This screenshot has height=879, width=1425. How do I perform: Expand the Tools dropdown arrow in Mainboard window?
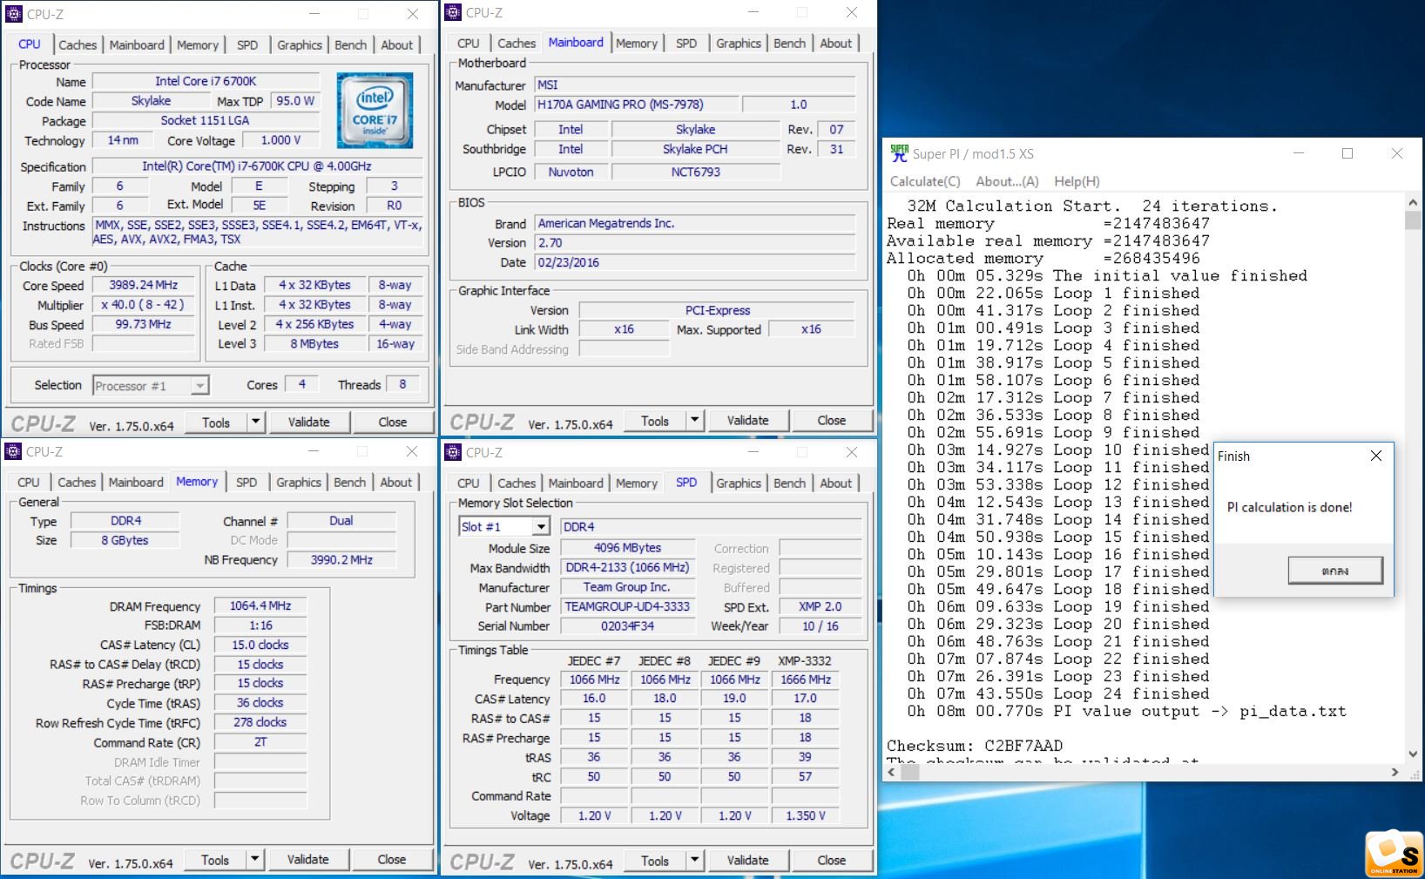click(694, 421)
